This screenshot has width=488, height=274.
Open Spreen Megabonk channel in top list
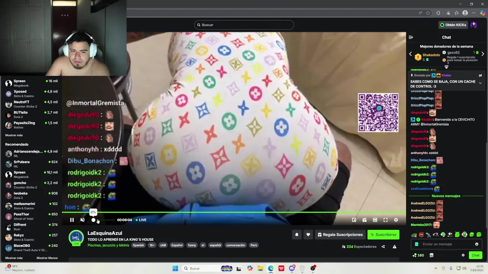(x=31, y=83)
